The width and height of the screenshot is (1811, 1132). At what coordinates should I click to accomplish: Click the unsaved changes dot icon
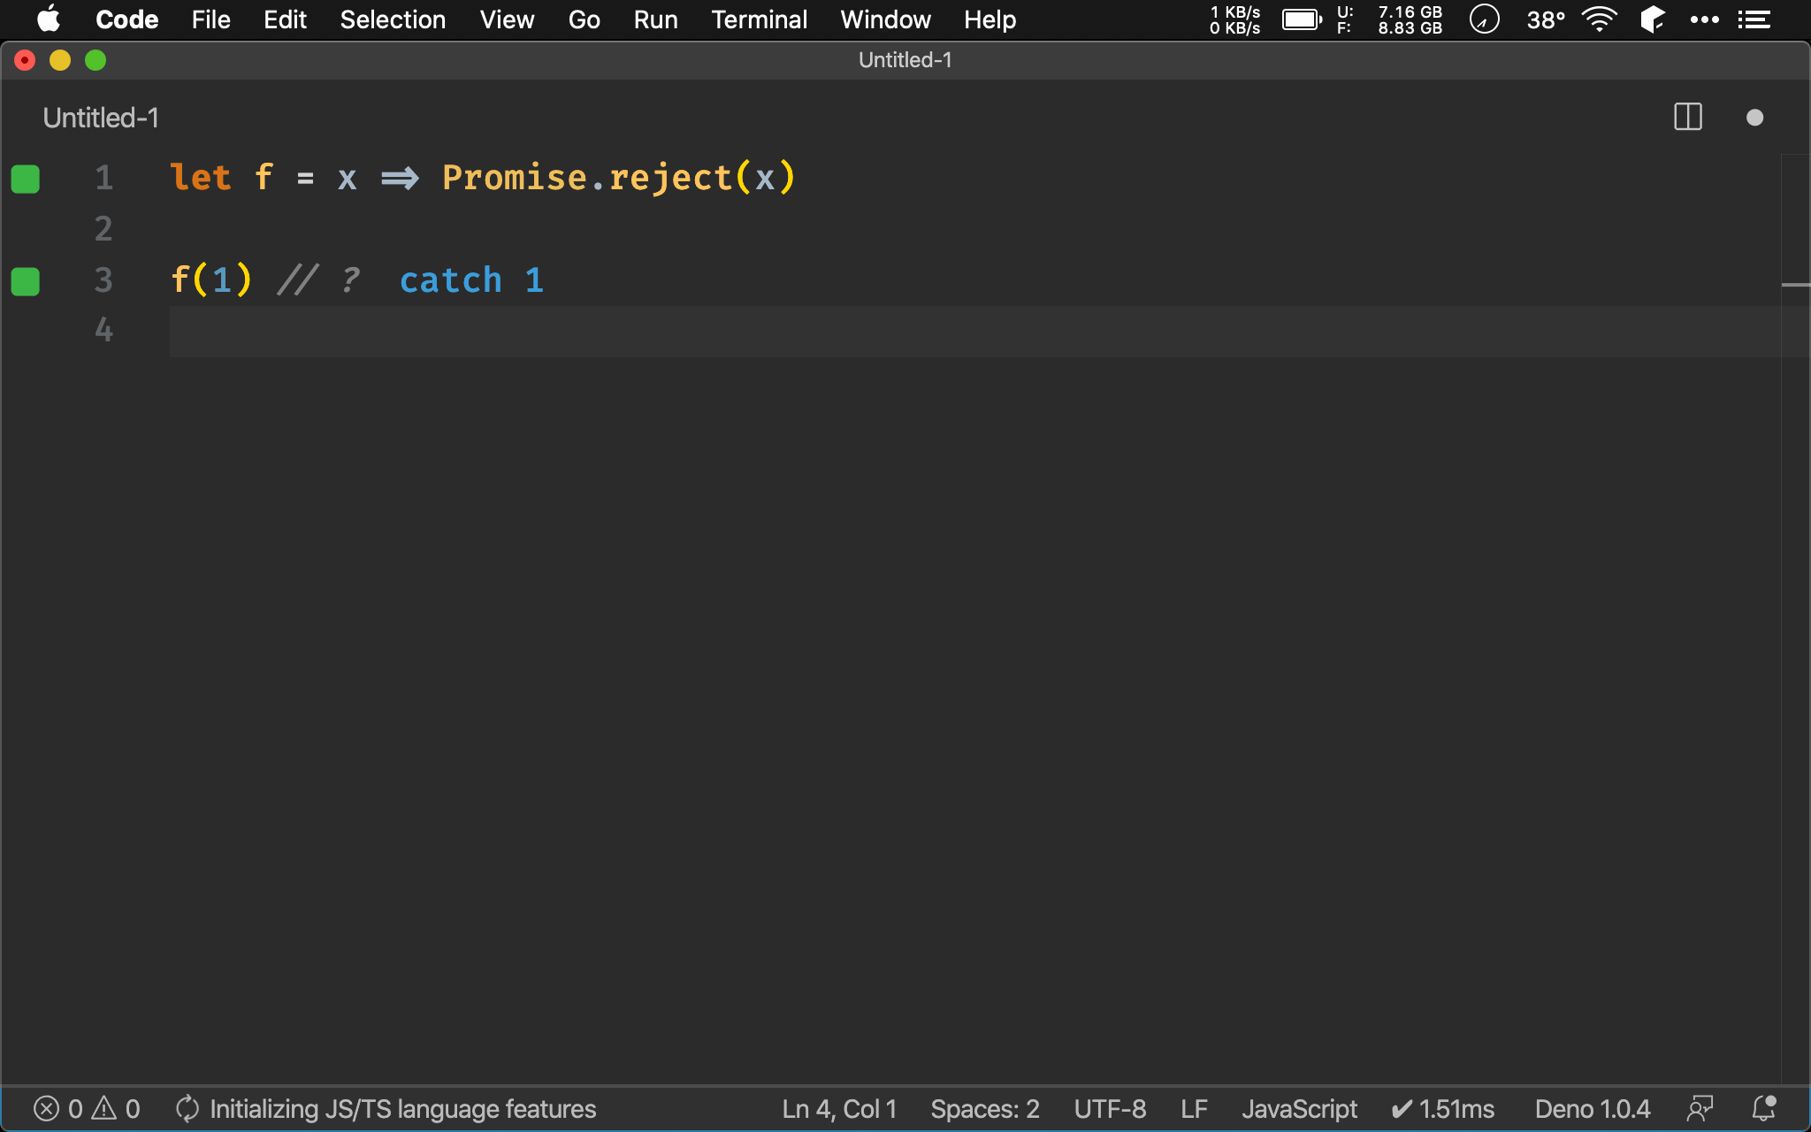(1754, 118)
